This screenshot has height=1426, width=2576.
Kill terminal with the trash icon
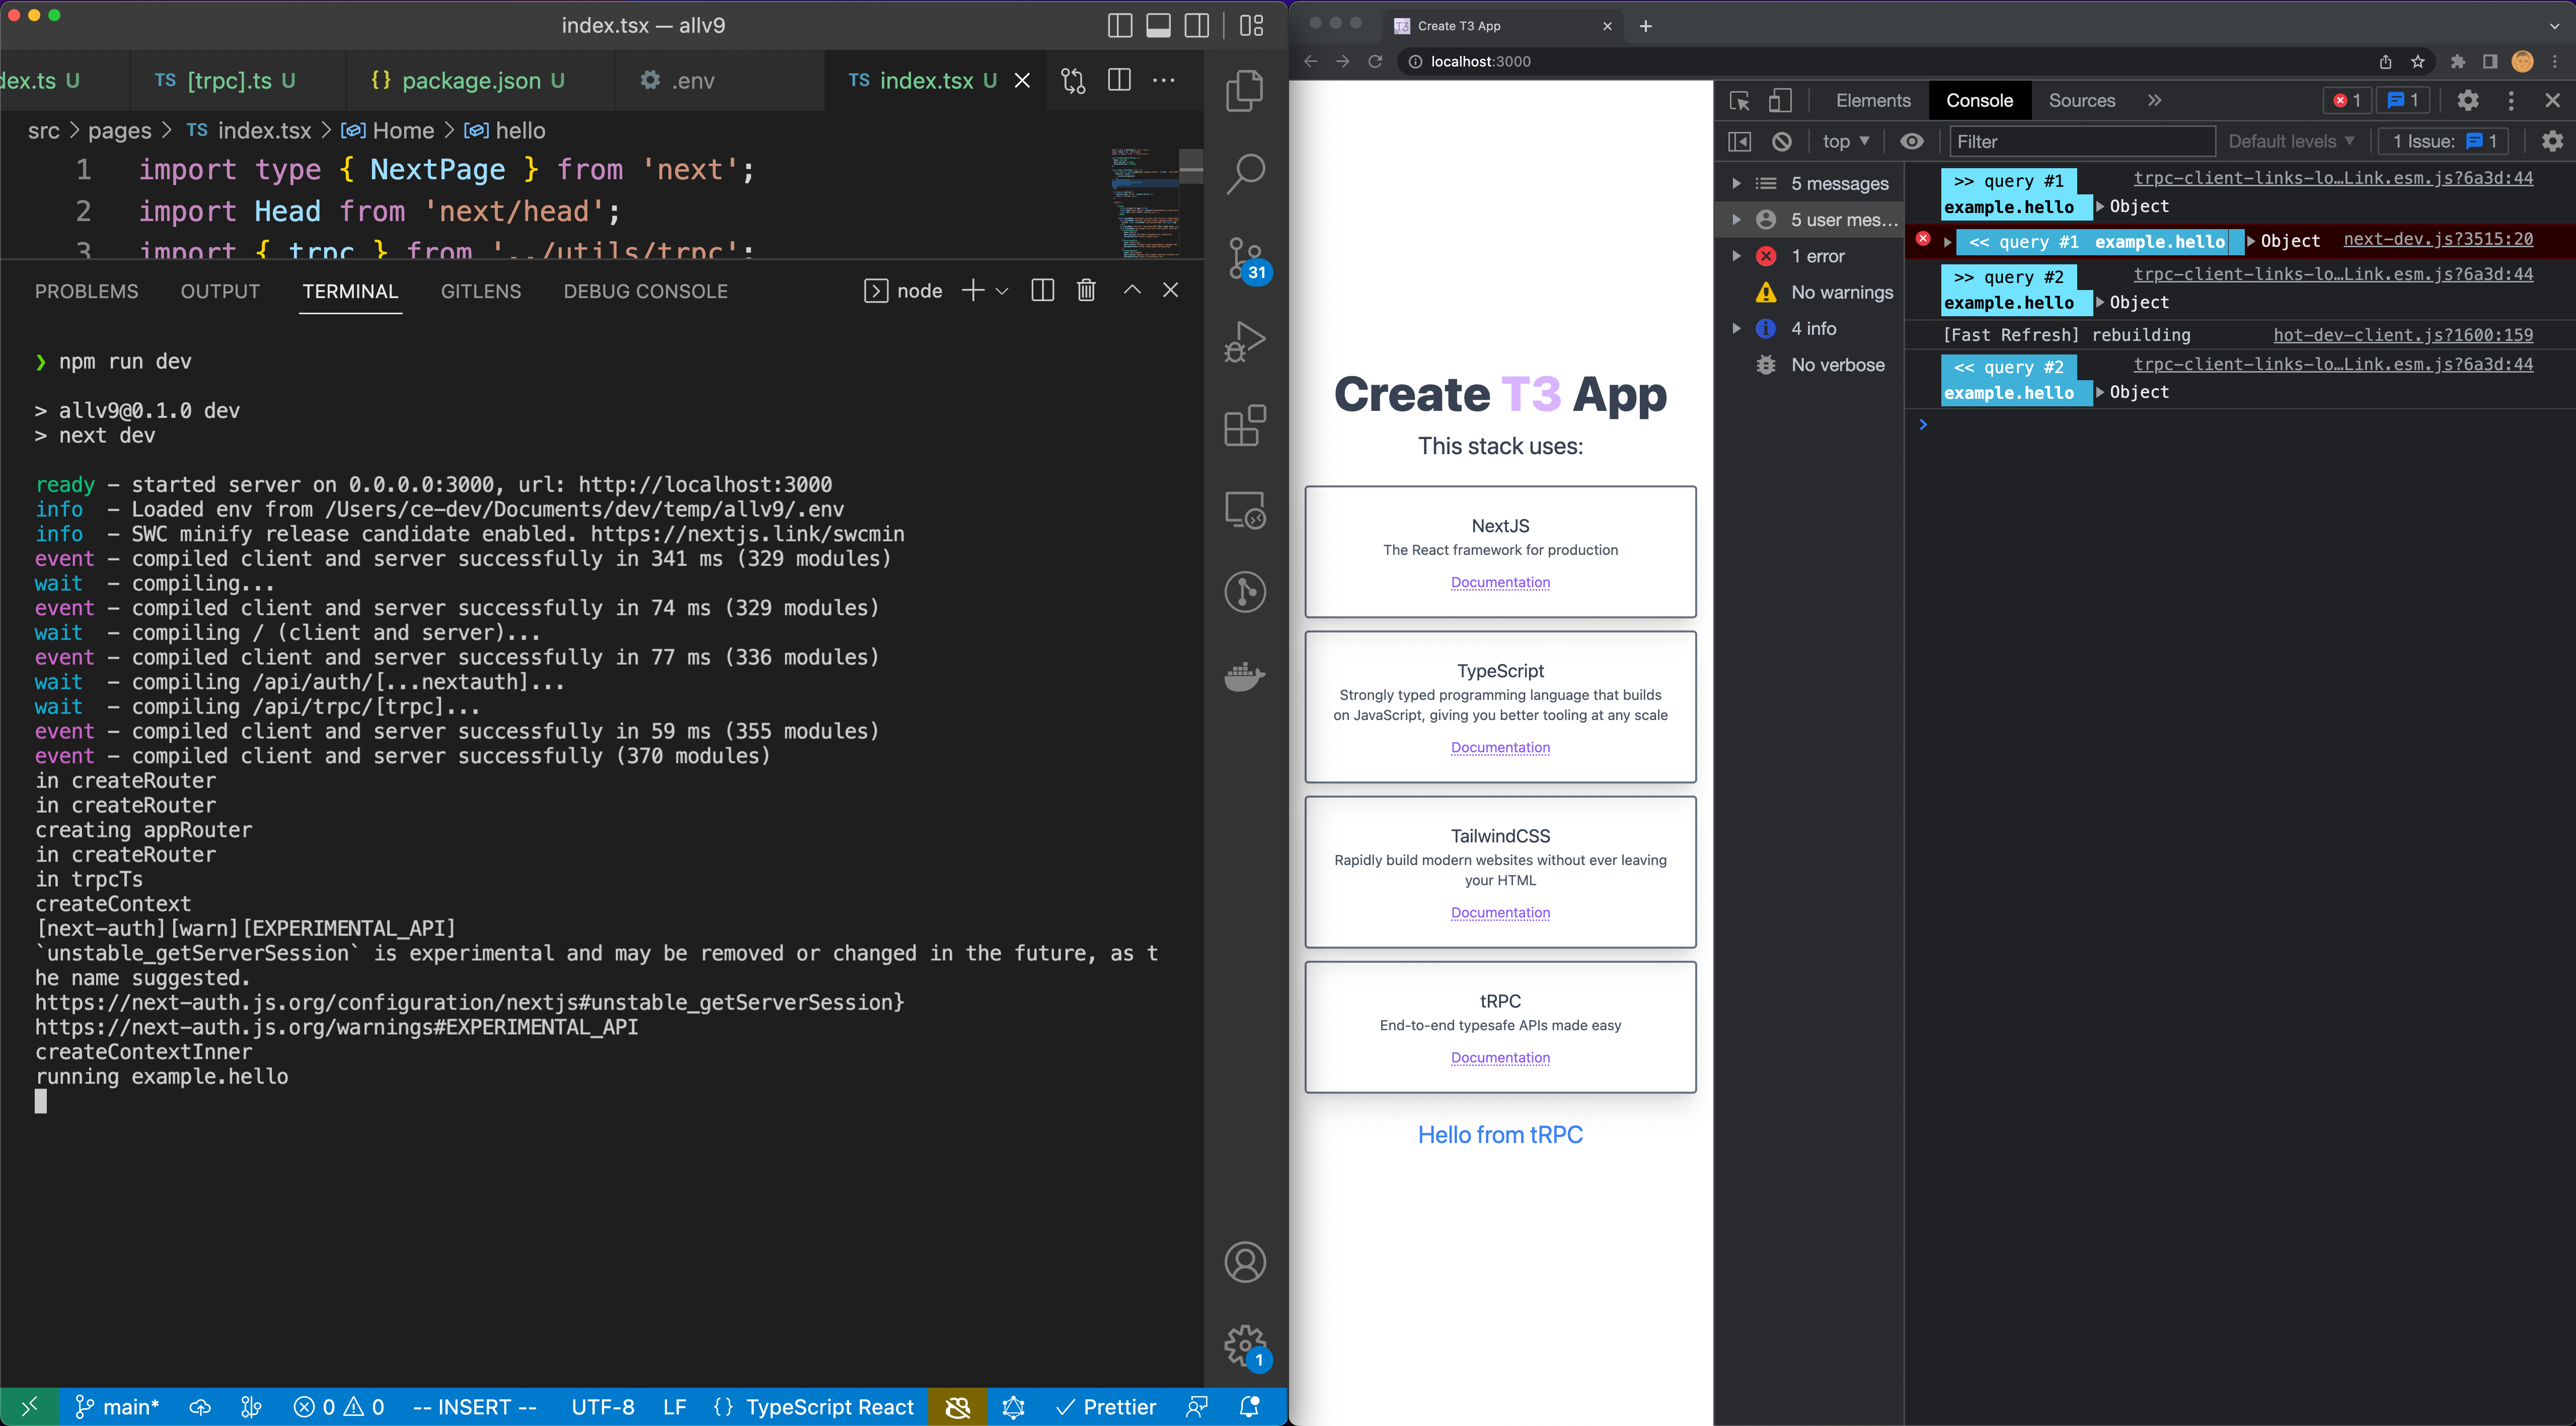point(1086,290)
